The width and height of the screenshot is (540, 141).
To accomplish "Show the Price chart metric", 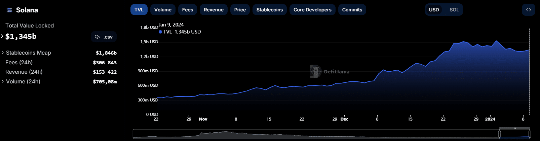I will 240,10.
